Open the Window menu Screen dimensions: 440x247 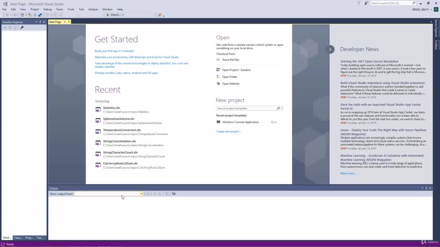(x=107, y=9)
